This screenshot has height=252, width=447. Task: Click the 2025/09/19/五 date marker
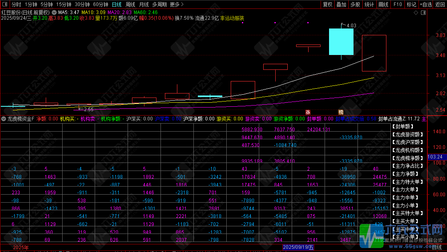[x=299, y=247]
